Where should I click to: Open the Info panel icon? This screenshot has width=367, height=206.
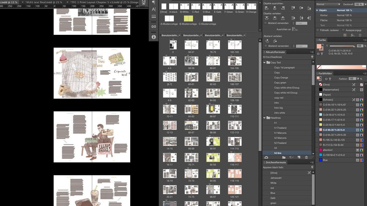coord(154,37)
